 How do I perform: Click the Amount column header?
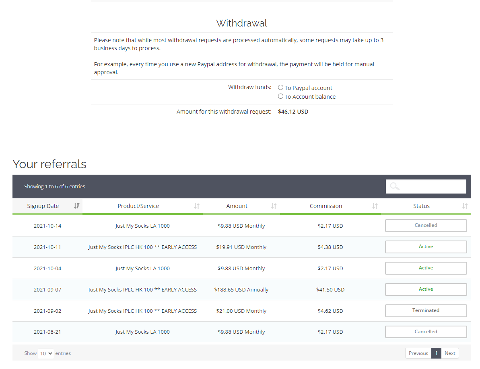click(x=241, y=206)
